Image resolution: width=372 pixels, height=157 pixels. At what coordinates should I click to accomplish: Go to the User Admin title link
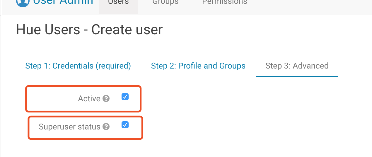tap(63, 2)
